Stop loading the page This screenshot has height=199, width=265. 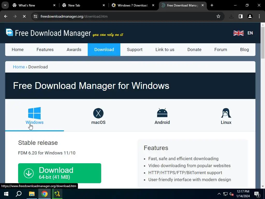click(24, 16)
